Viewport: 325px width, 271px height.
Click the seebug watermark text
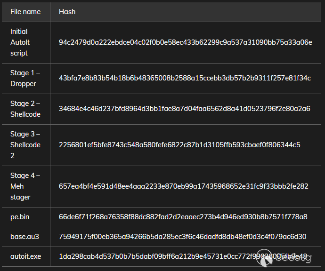point(293,257)
